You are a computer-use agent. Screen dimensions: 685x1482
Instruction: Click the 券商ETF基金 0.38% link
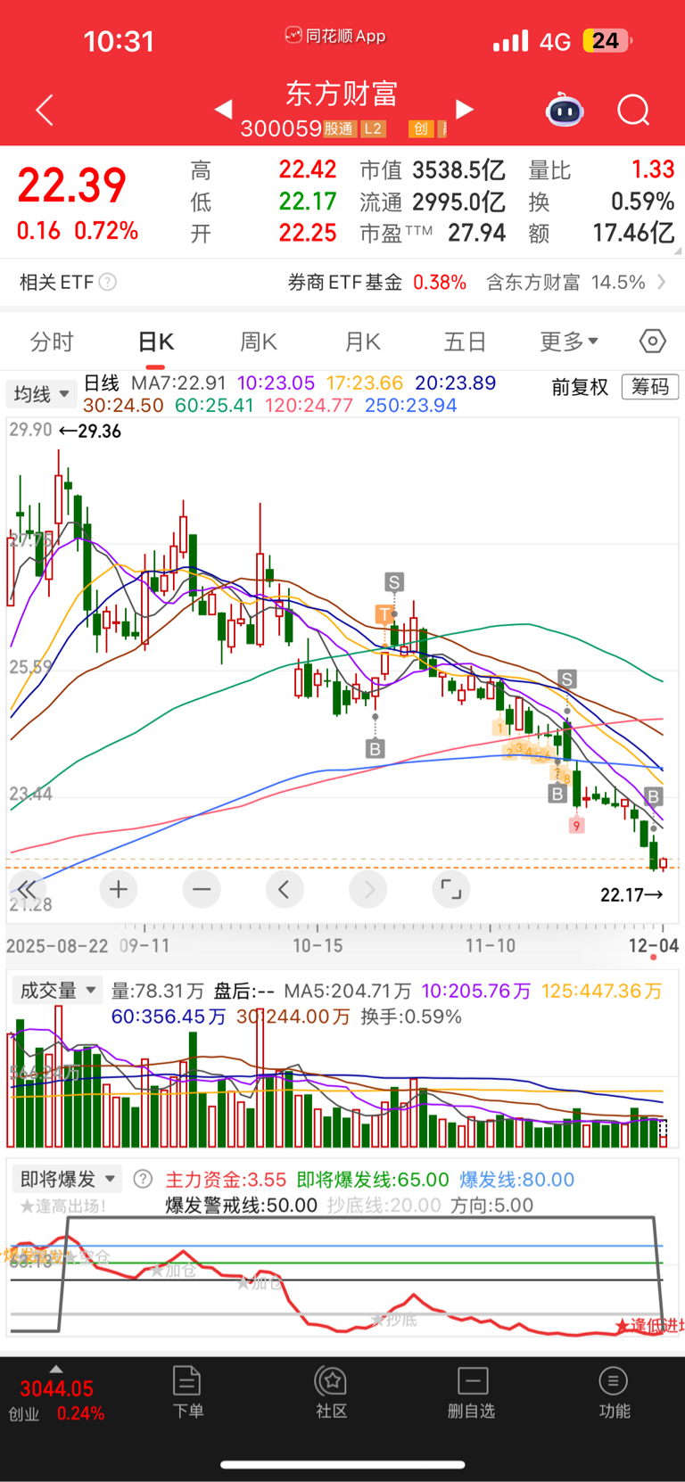[376, 283]
